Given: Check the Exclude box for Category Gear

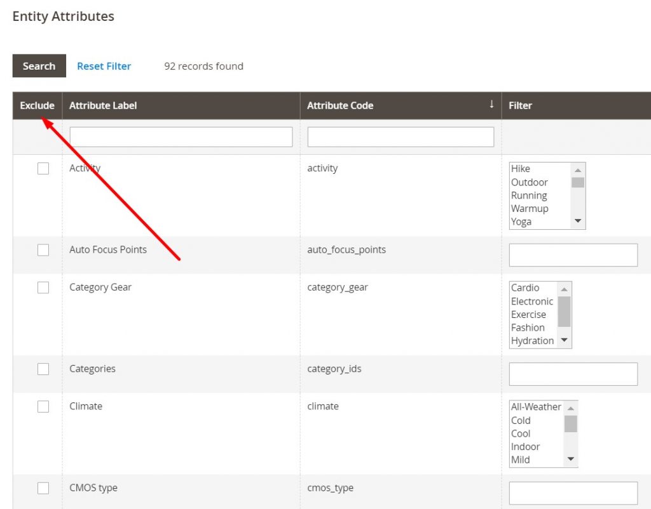Looking at the screenshot, I should [x=43, y=288].
